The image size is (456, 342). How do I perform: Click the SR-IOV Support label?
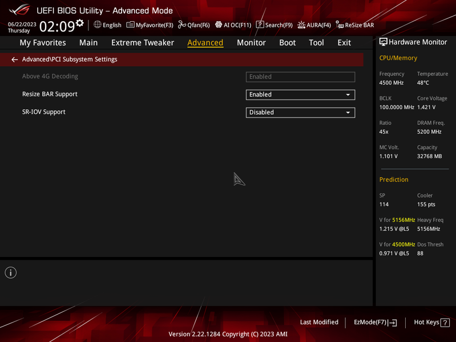pos(43,112)
